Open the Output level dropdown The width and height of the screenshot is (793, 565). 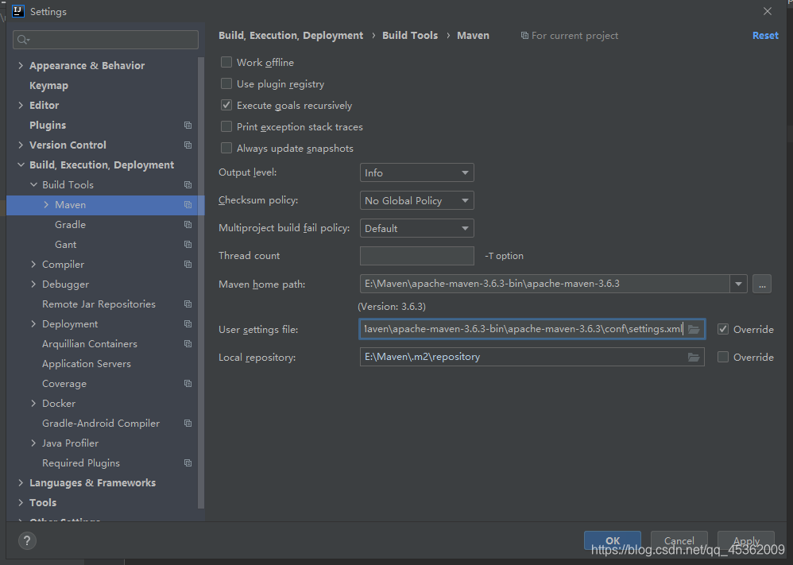(416, 172)
